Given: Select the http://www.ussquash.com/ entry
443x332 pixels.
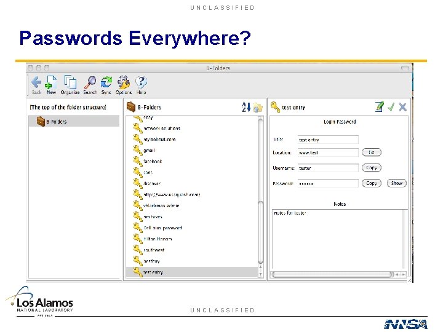Looking at the screenshot, I should click(x=172, y=194).
